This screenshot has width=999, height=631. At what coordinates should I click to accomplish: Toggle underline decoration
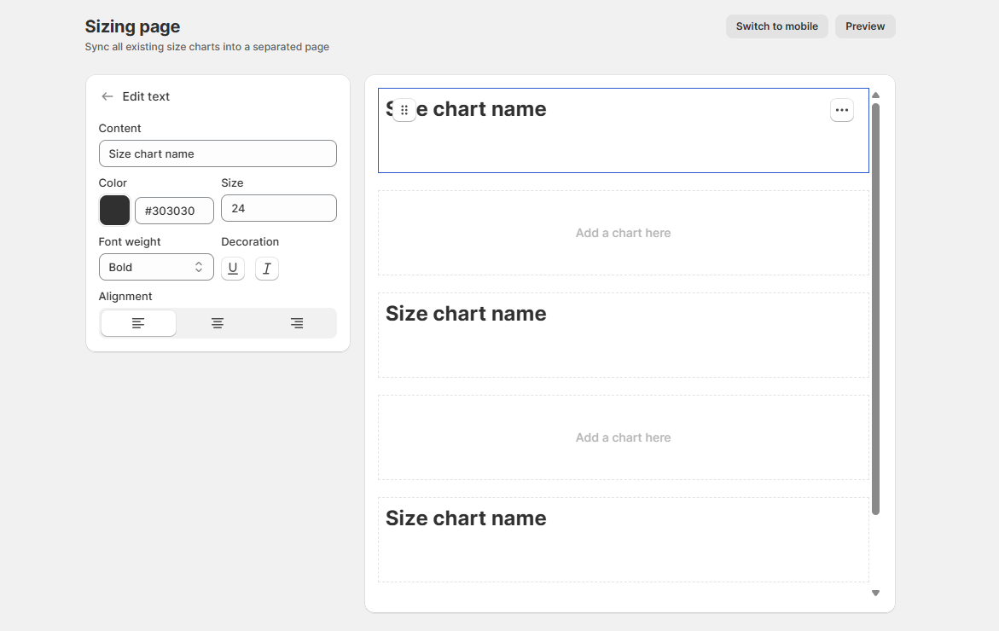coord(233,268)
